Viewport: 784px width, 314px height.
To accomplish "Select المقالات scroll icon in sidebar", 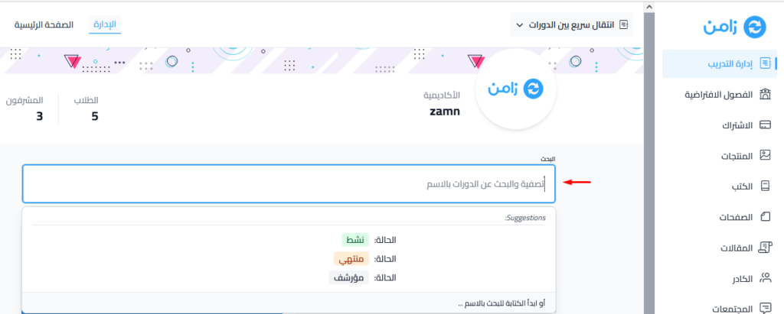I will [x=765, y=248].
